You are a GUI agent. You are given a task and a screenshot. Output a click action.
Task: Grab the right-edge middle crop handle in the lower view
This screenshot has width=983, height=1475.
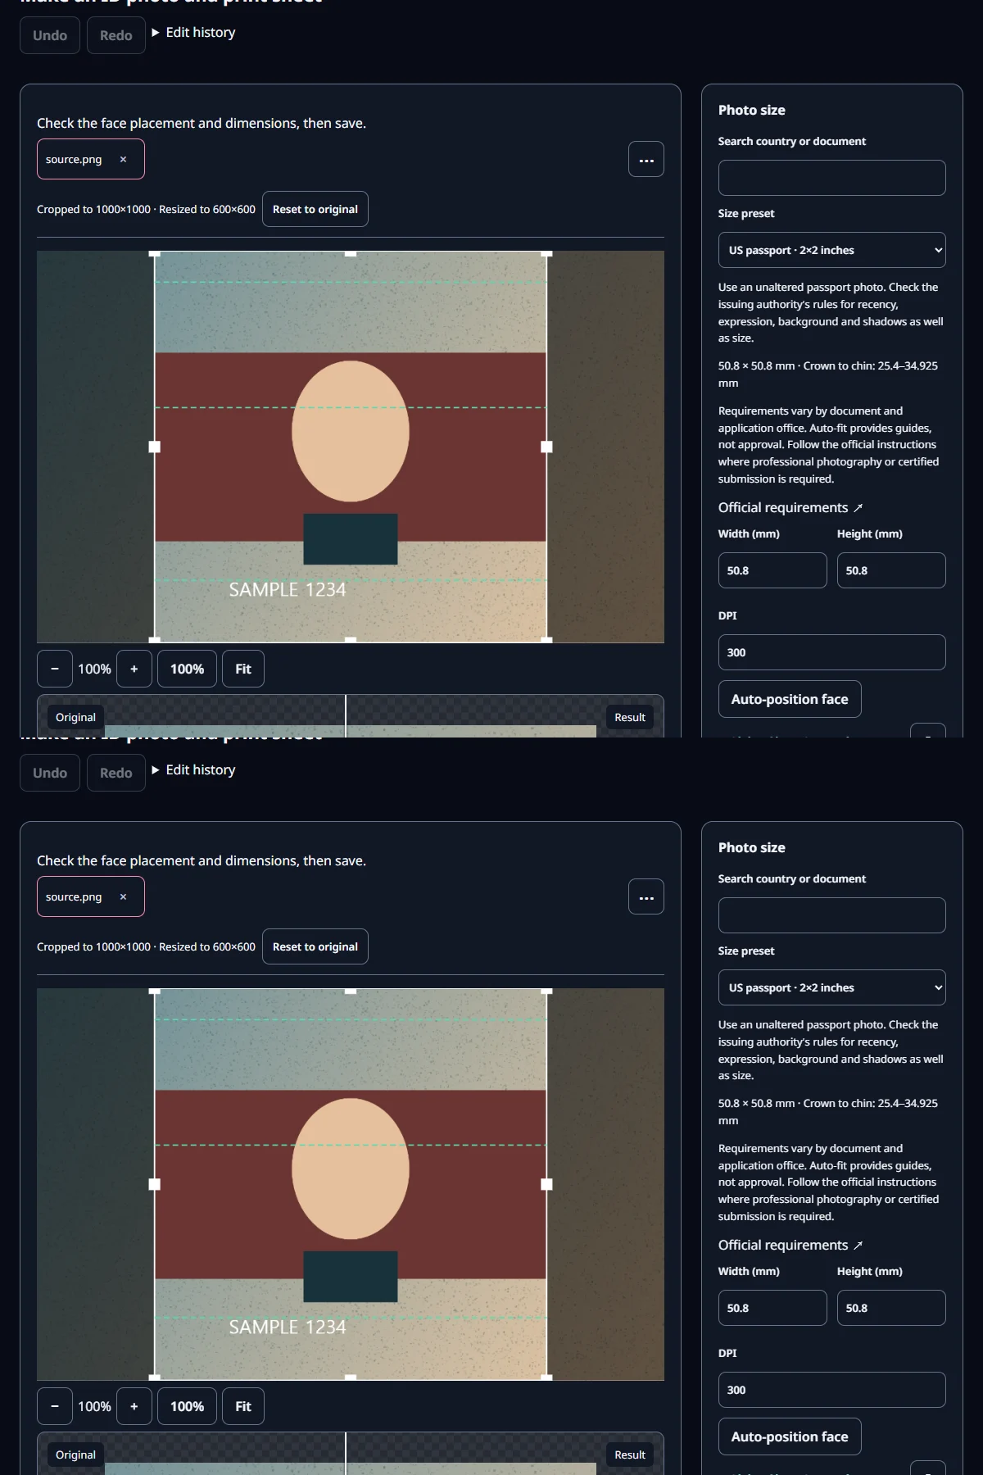click(x=546, y=1184)
